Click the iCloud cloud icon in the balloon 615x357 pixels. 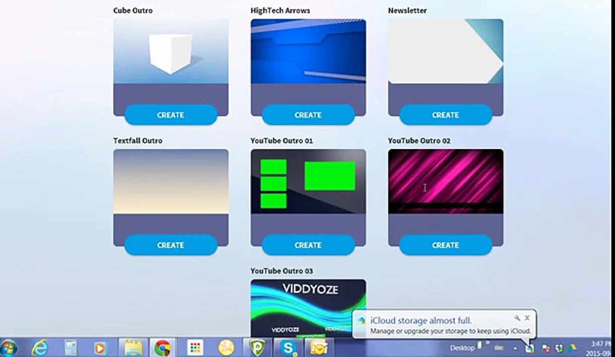362,321
